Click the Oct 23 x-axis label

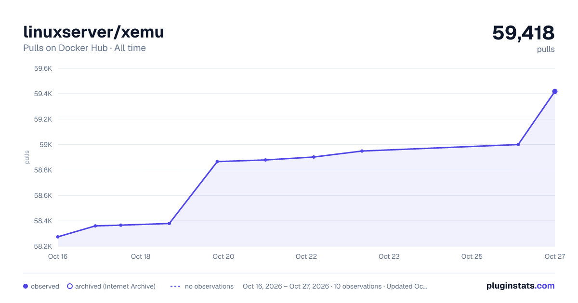(389, 256)
